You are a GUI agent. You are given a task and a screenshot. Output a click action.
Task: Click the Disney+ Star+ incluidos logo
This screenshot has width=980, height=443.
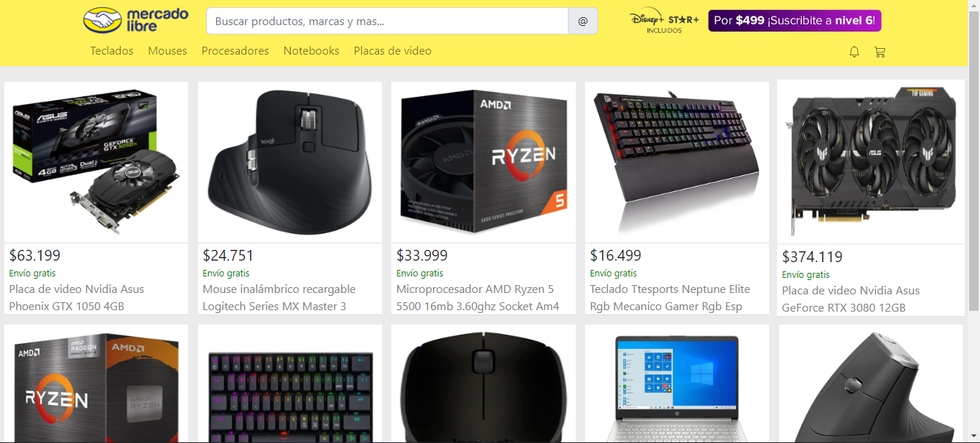[x=664, y=22]
